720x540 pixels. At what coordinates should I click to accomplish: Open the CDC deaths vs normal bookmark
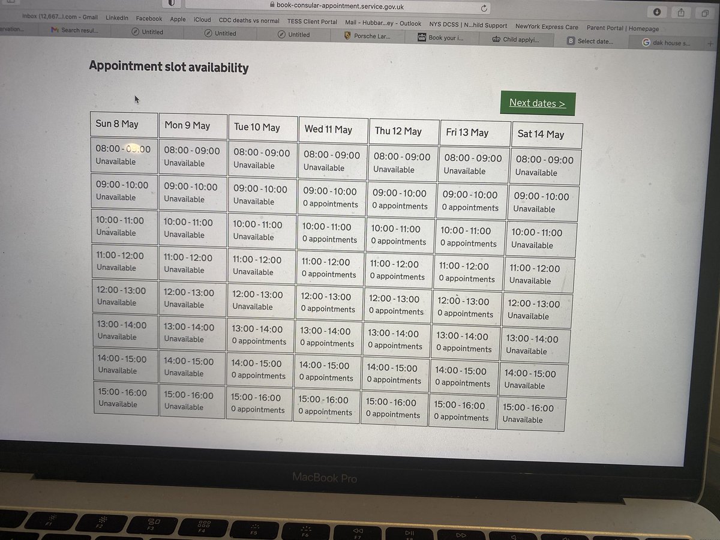coord(249,20)
